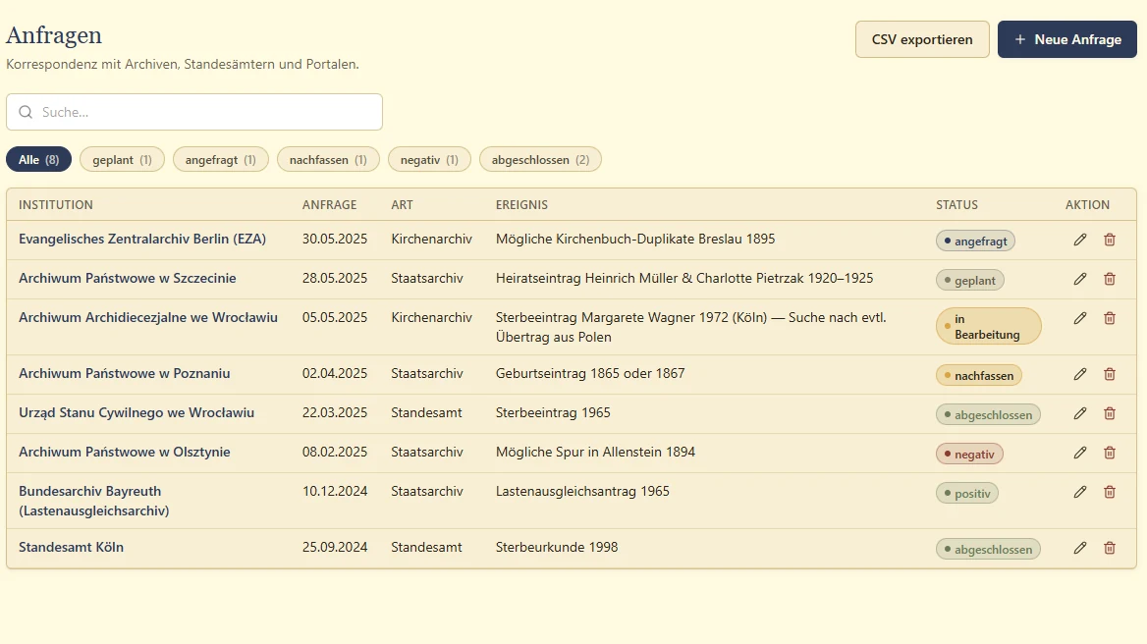The width and height of the screenshot is (1147, 644).
Task: Click the text Lastenausgleichsantrag 1965
Action: coord(582,491)
